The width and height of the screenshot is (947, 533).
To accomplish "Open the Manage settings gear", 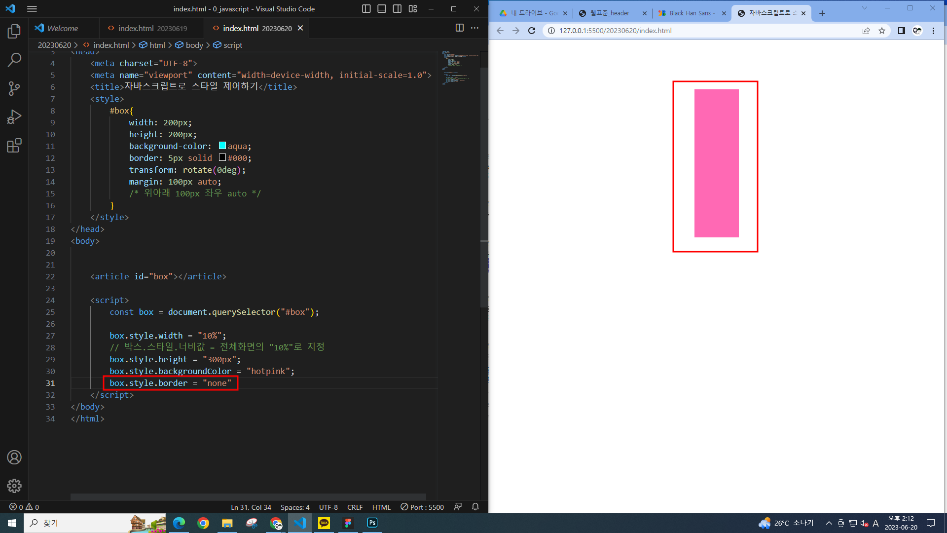I will tap(14, 486).
